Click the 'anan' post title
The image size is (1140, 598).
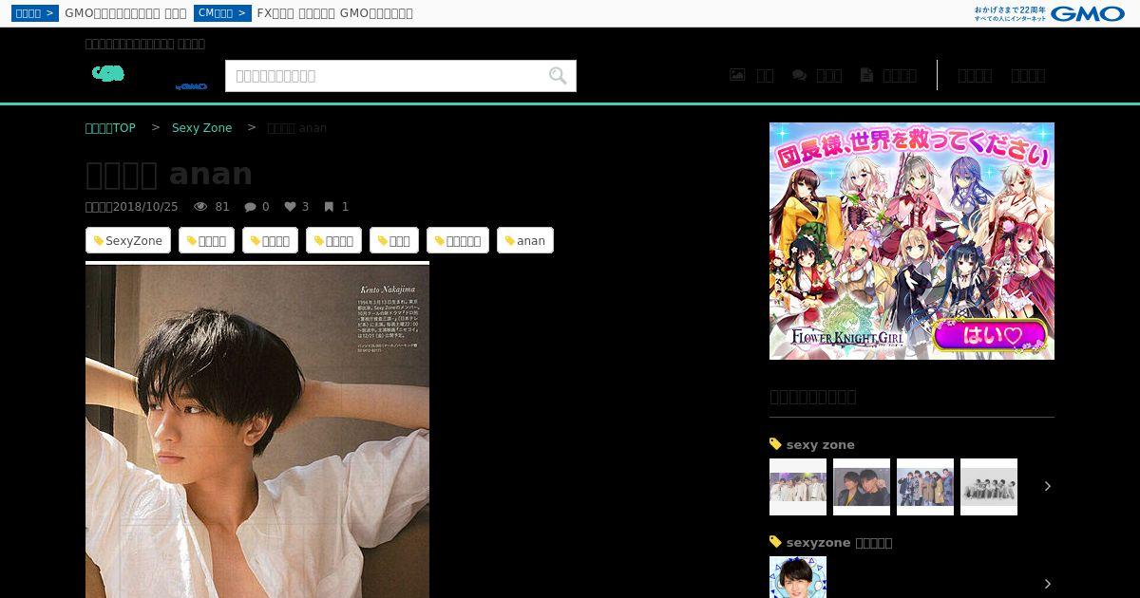click(169, 174)
